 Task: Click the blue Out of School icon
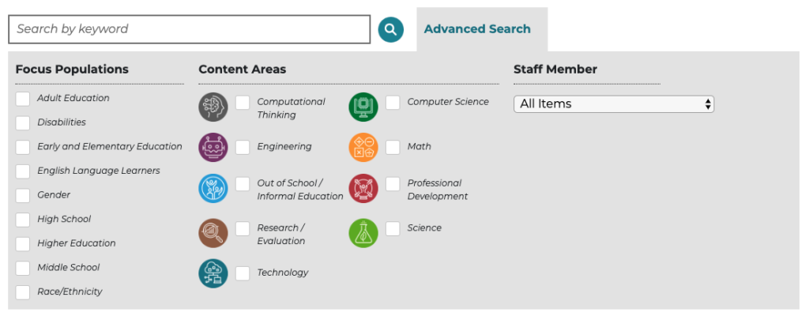[x=213, y=189]
